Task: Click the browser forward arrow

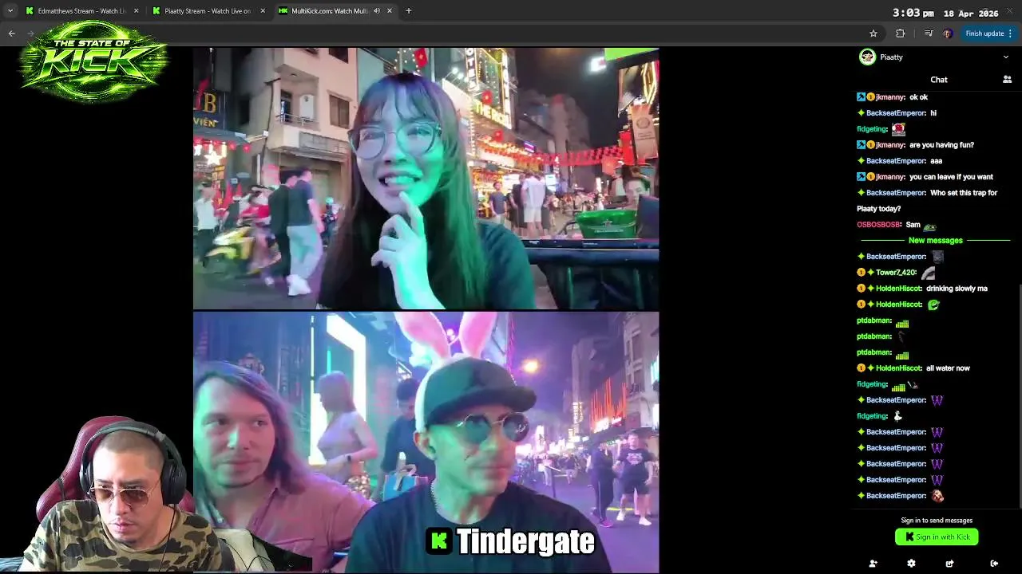Action: click(32, 33)
